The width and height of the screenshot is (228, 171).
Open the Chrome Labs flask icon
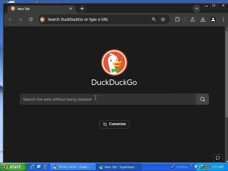193,19
